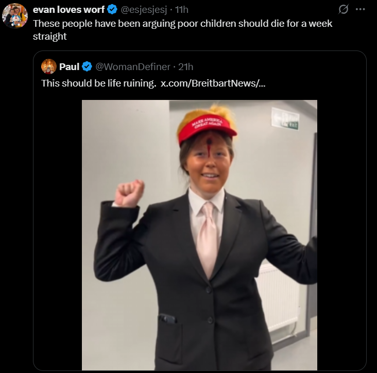The image size is (377, 373).
Task: Open evan loves worf's profile avatar
Action: [x=15, y=16]
